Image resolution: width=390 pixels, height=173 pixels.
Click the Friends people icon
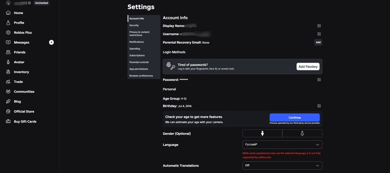coord(8,52)
